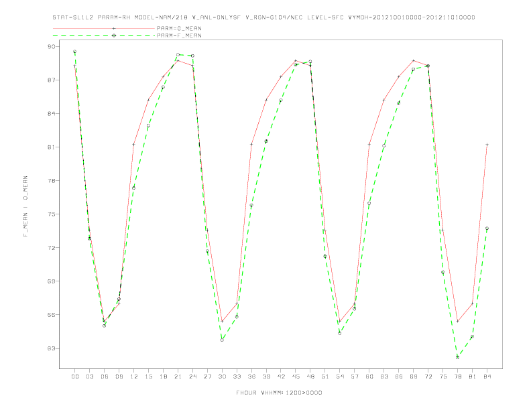The width and height of the screenshot is (531, 410).
Task: Select the red solid legend line sample
Action: pyautogui.click(x=104, y=28)
